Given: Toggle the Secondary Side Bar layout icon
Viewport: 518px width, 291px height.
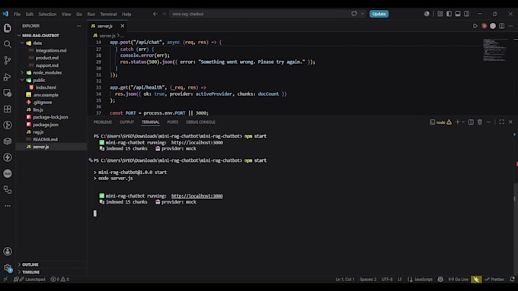Looking at the screenshot, I should pos(467,14).
